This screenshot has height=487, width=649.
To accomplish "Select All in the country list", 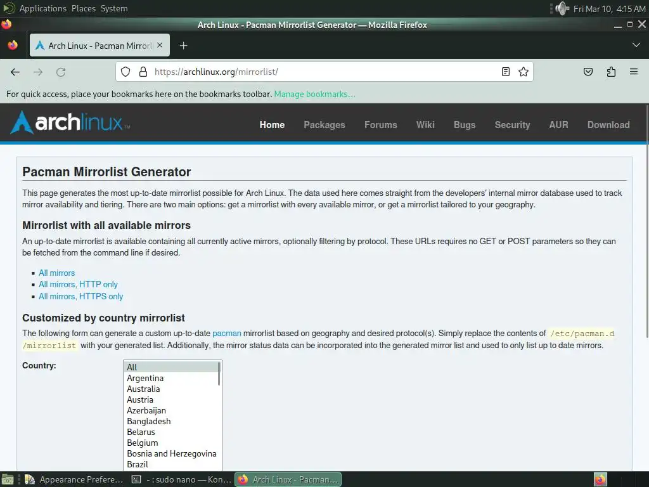I will pyautogui.click(x=171, y=367).
